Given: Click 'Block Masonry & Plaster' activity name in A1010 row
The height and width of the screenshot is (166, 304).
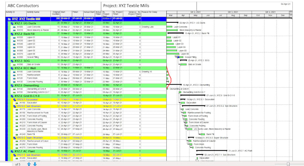Looking at the screenshot, I should [38, 30].
